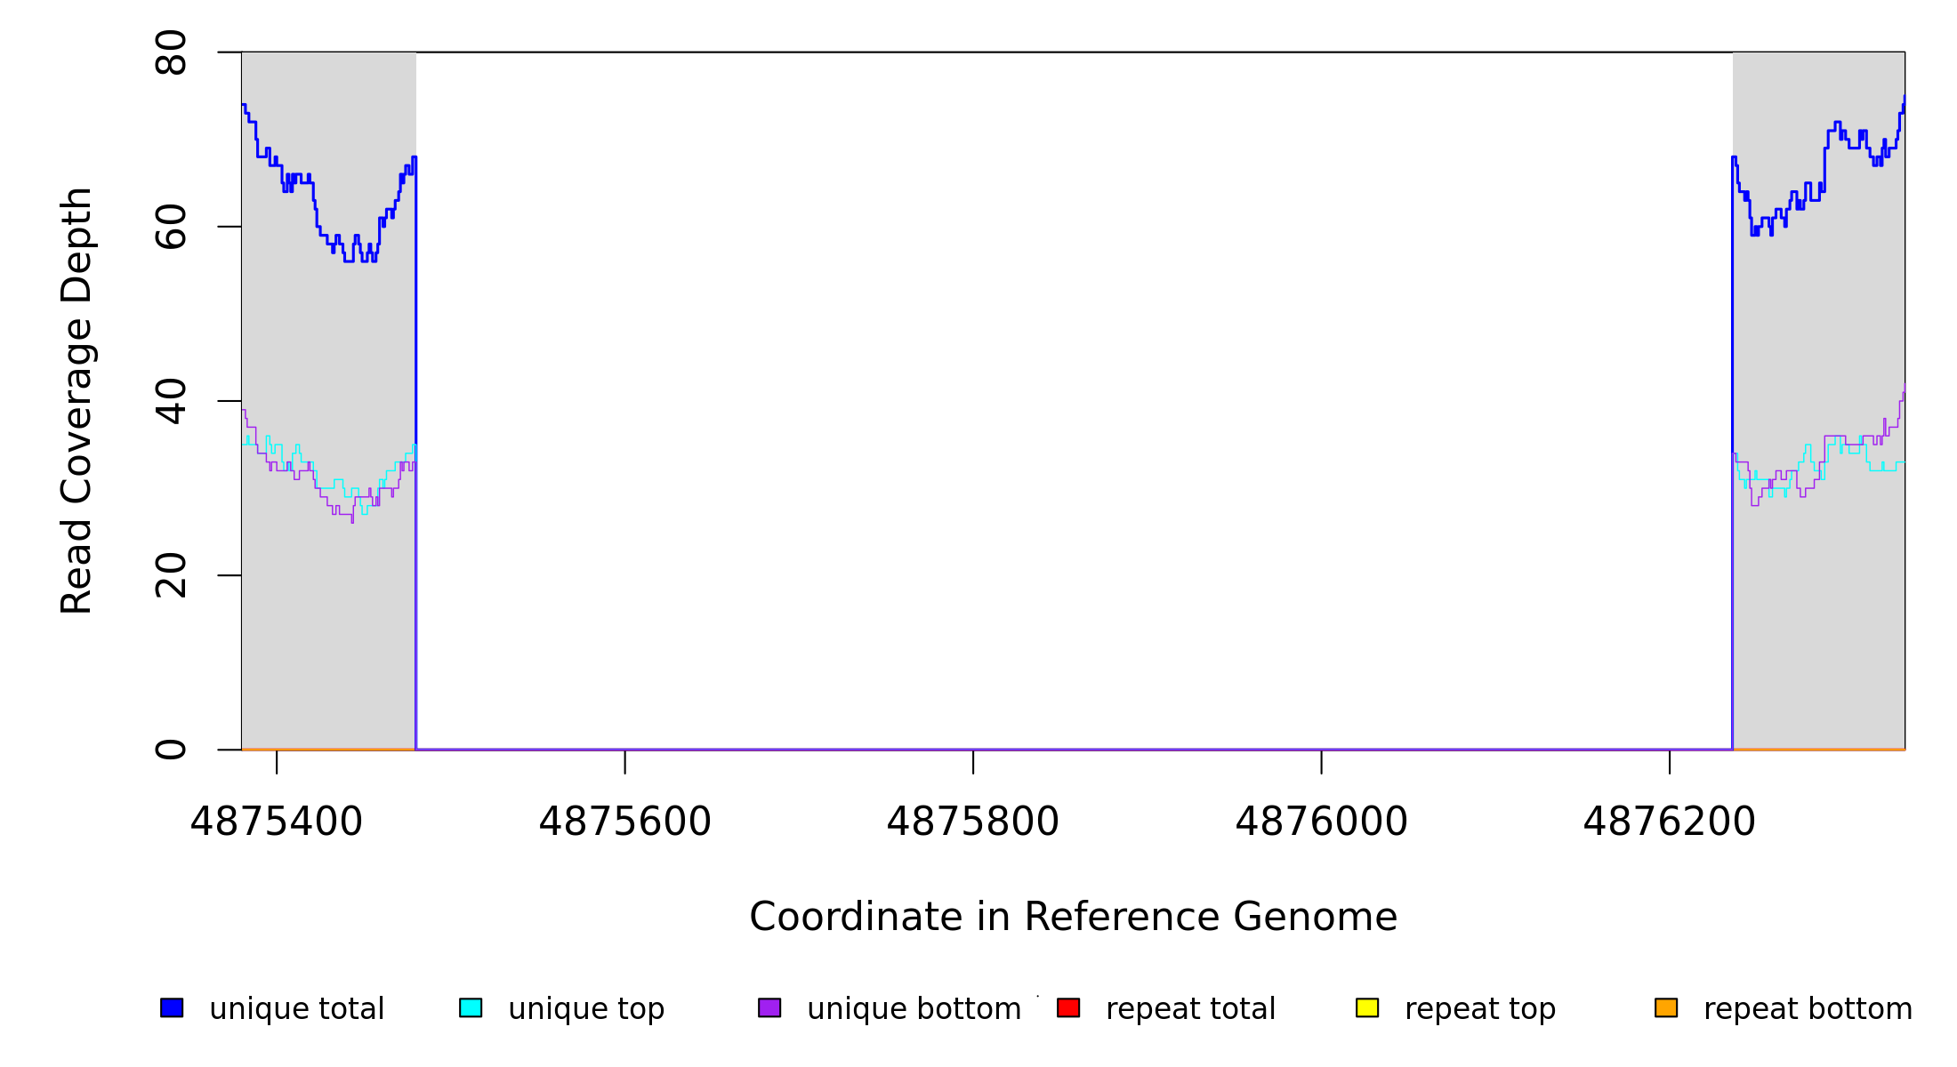The width and height of the screenshot is (1957, 1067).
Task: Click the 4876200 x-axis tick label
Action: 1670,822
